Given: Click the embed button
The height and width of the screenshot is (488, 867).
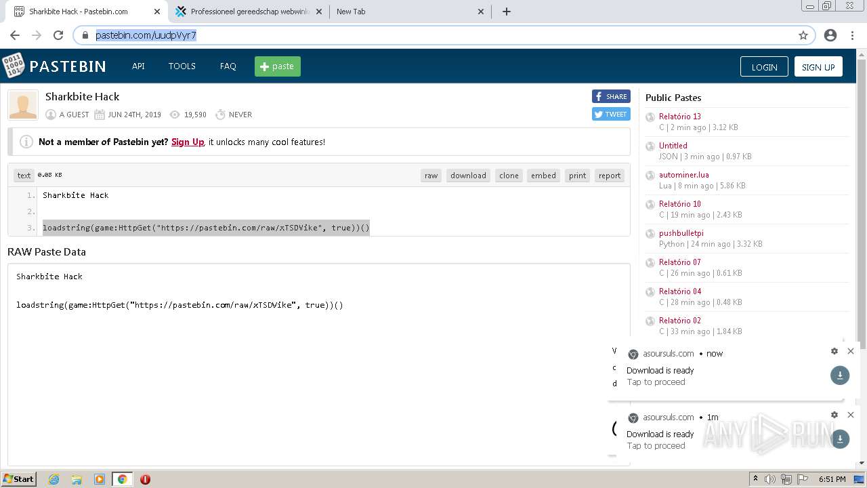Looking at the screenshot, I should [x=543, y=176].
